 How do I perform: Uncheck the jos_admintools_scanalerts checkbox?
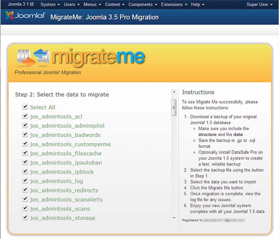click(25, 199)
